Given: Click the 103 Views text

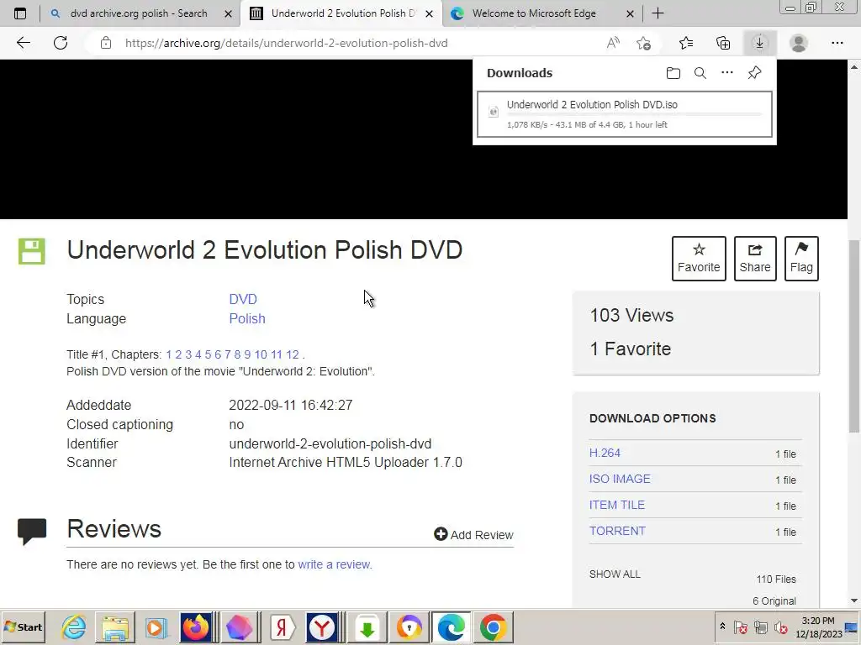Looking at the screenshot, I should coord(631,316).
